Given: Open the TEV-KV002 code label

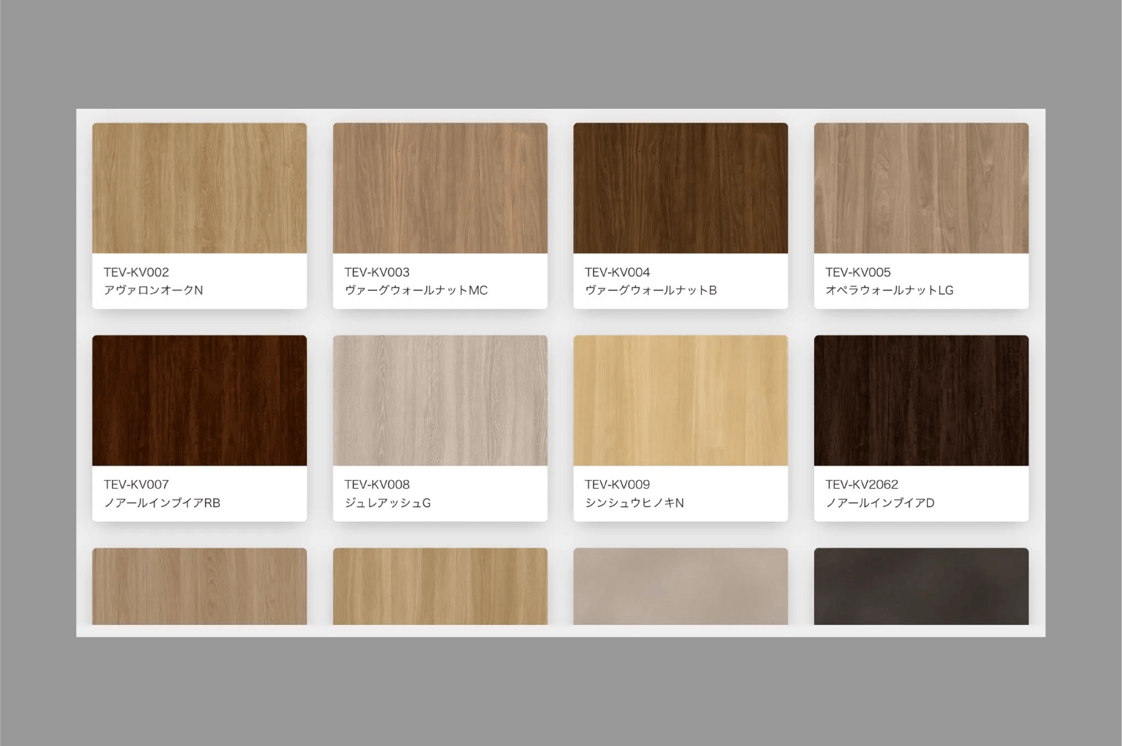Looking at the screenshot, I should (x=136, y=272).
